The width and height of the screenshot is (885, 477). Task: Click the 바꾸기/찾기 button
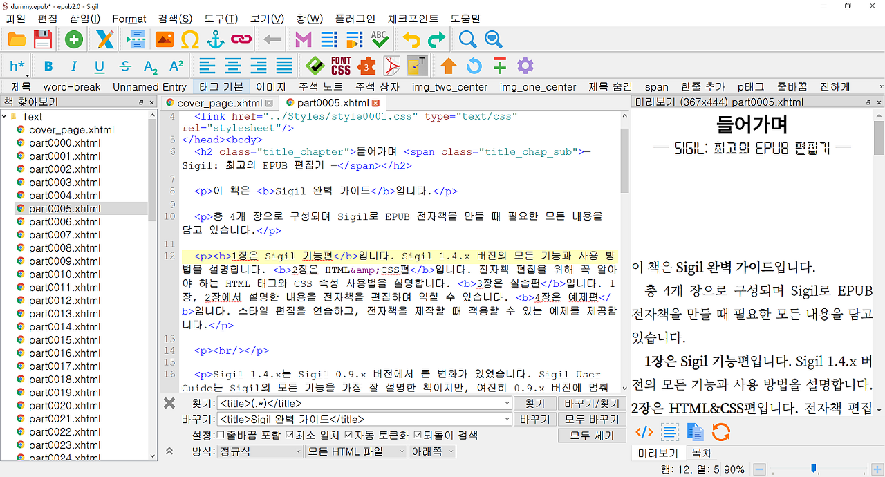point(592,403)
